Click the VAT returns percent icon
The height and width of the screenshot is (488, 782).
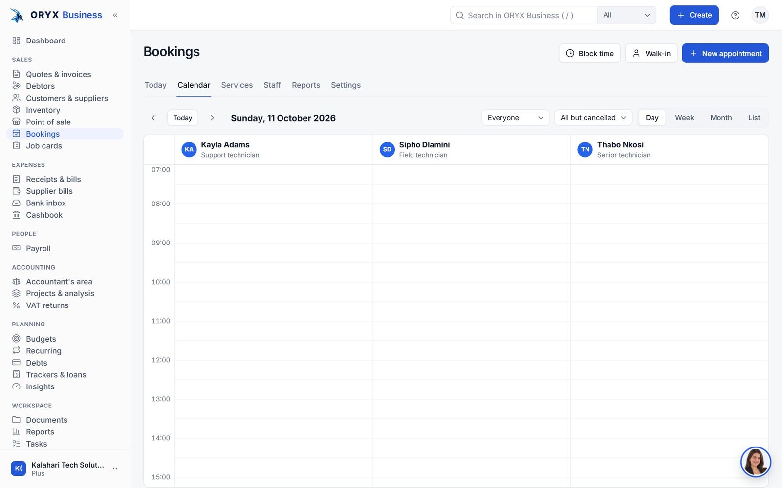(x=16, y=305)
